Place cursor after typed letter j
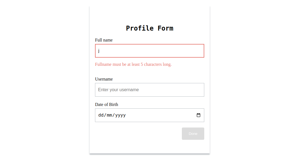The height and width of the screenshot is (157, 299). [100, 51]
